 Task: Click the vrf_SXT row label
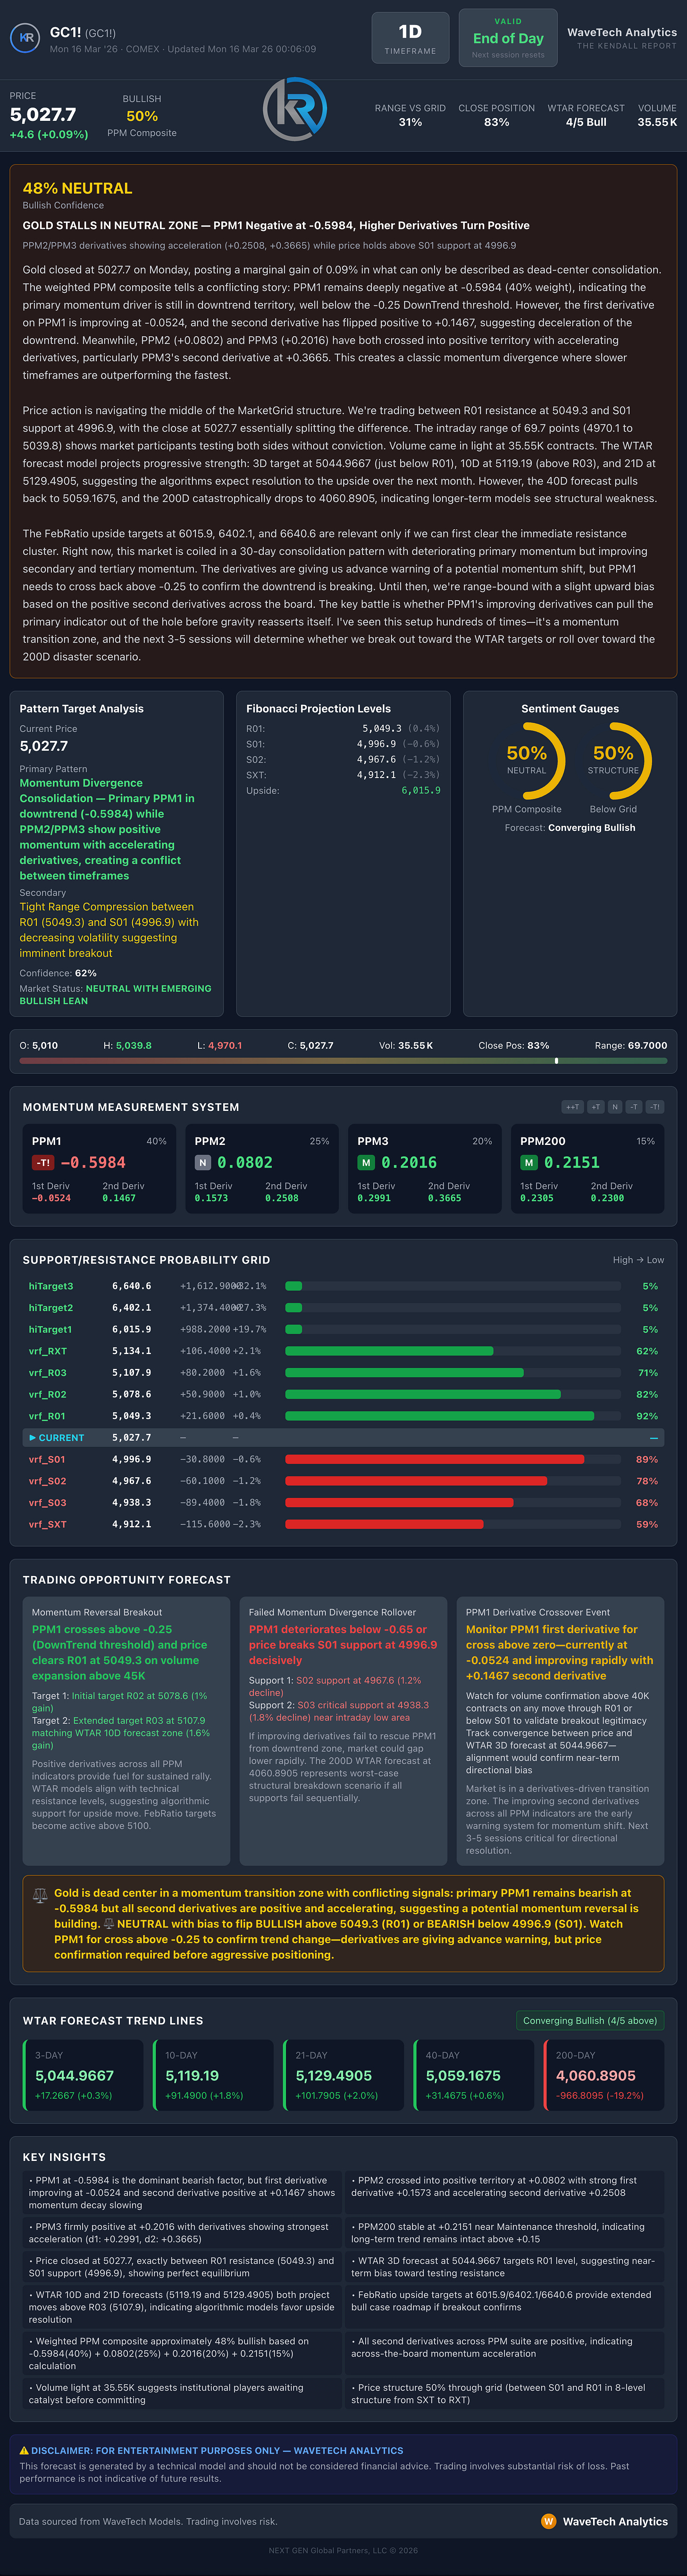click(48, 1524)
